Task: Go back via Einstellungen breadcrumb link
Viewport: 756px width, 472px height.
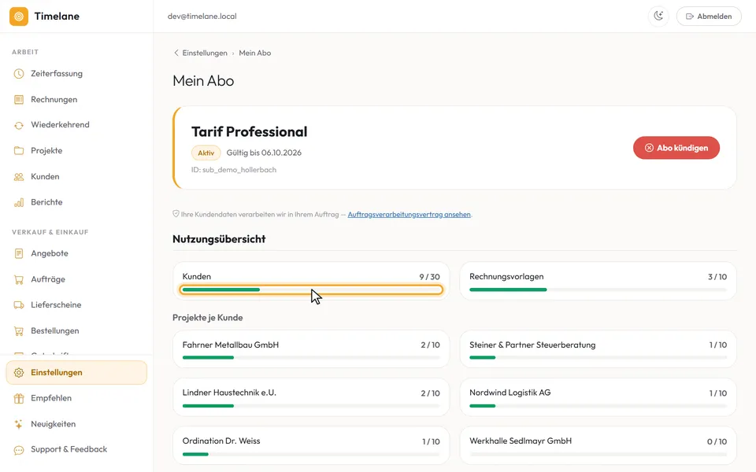Action: 205,53
